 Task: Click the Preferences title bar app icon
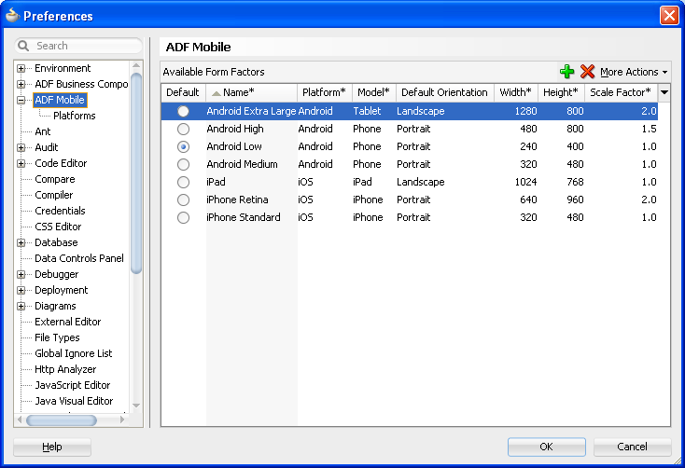(12, 15)
